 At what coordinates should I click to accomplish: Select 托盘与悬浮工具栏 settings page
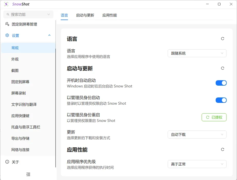pos(28,127)
